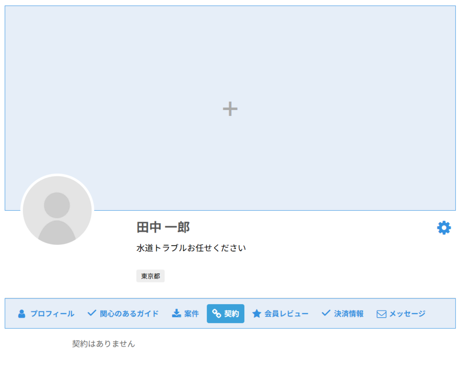Open the 会員レビュー tab
This screenshot has width=462, height=374.
pos(280,314)
